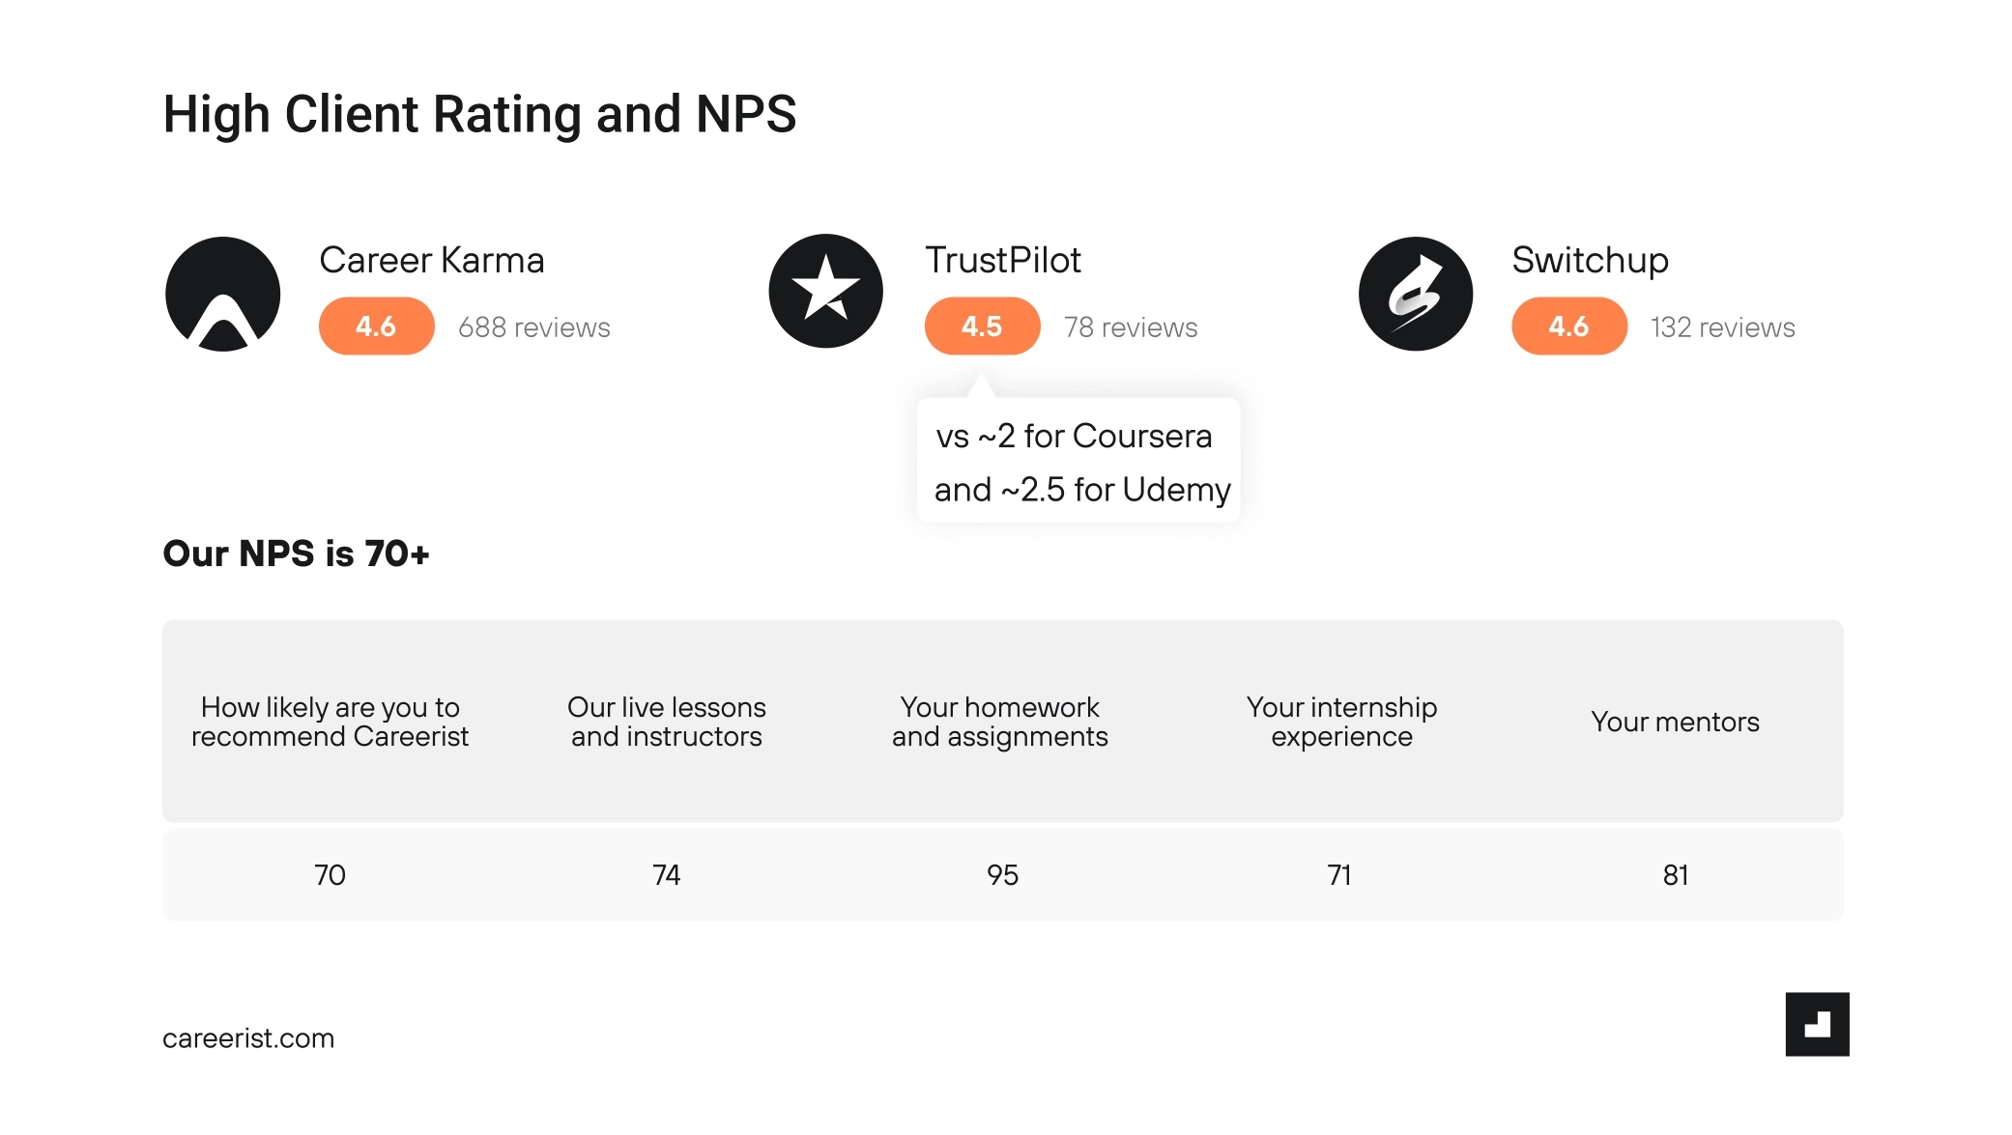
Task: Click the Career Karma logo icon
Action: pos(222,294)
